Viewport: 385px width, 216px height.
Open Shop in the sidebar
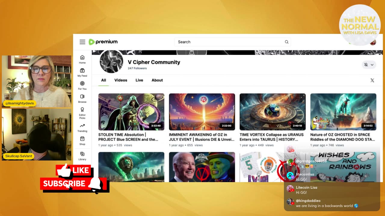coord(82,141)
